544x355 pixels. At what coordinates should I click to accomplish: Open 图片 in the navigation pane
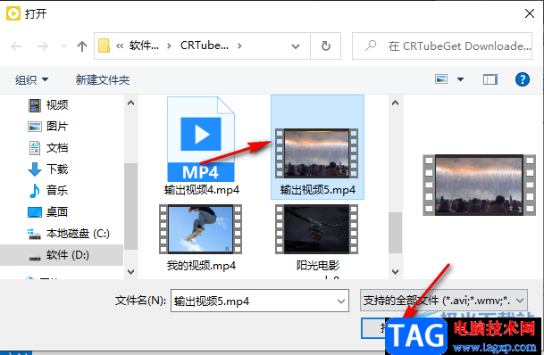(57, 127)
